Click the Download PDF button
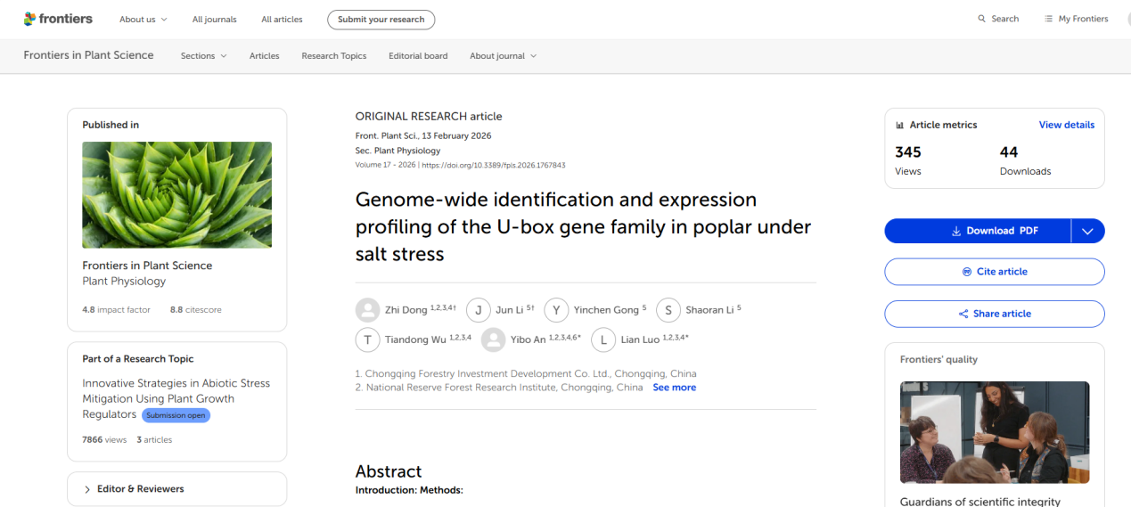Screen dimensions: 1131x507 978,231
